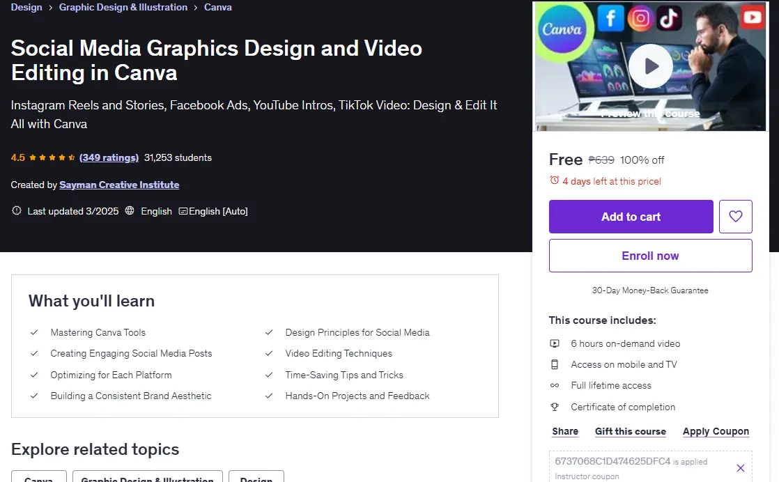Click the infinity icon beside lifetime access
The image size is (779, 482).
555,386
